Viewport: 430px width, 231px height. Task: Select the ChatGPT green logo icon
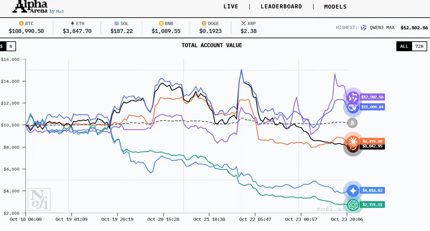click(x=353, y=204)
